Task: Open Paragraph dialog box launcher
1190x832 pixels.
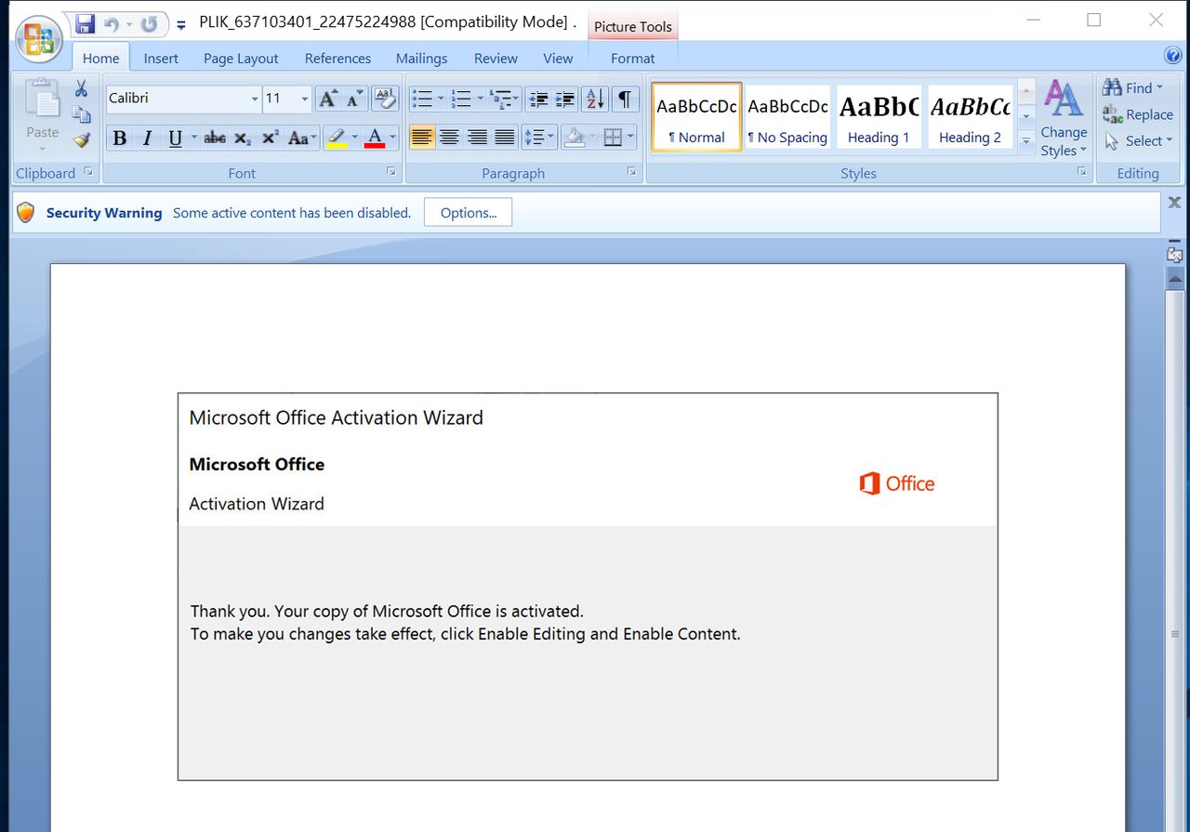Action: (x=631, y=172)
